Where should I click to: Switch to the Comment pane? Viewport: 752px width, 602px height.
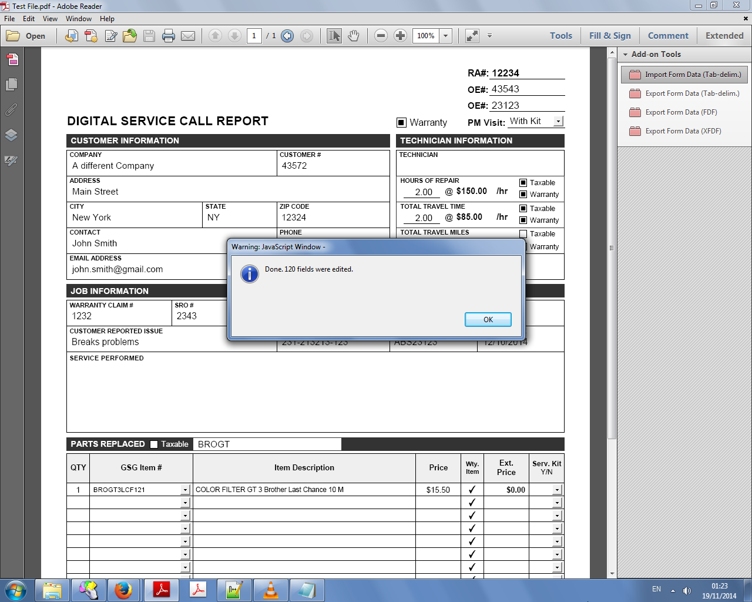(x=668, y=36)
